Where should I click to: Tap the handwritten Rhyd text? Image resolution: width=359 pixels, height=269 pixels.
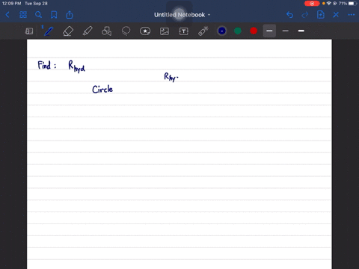(x=77, y=67)
